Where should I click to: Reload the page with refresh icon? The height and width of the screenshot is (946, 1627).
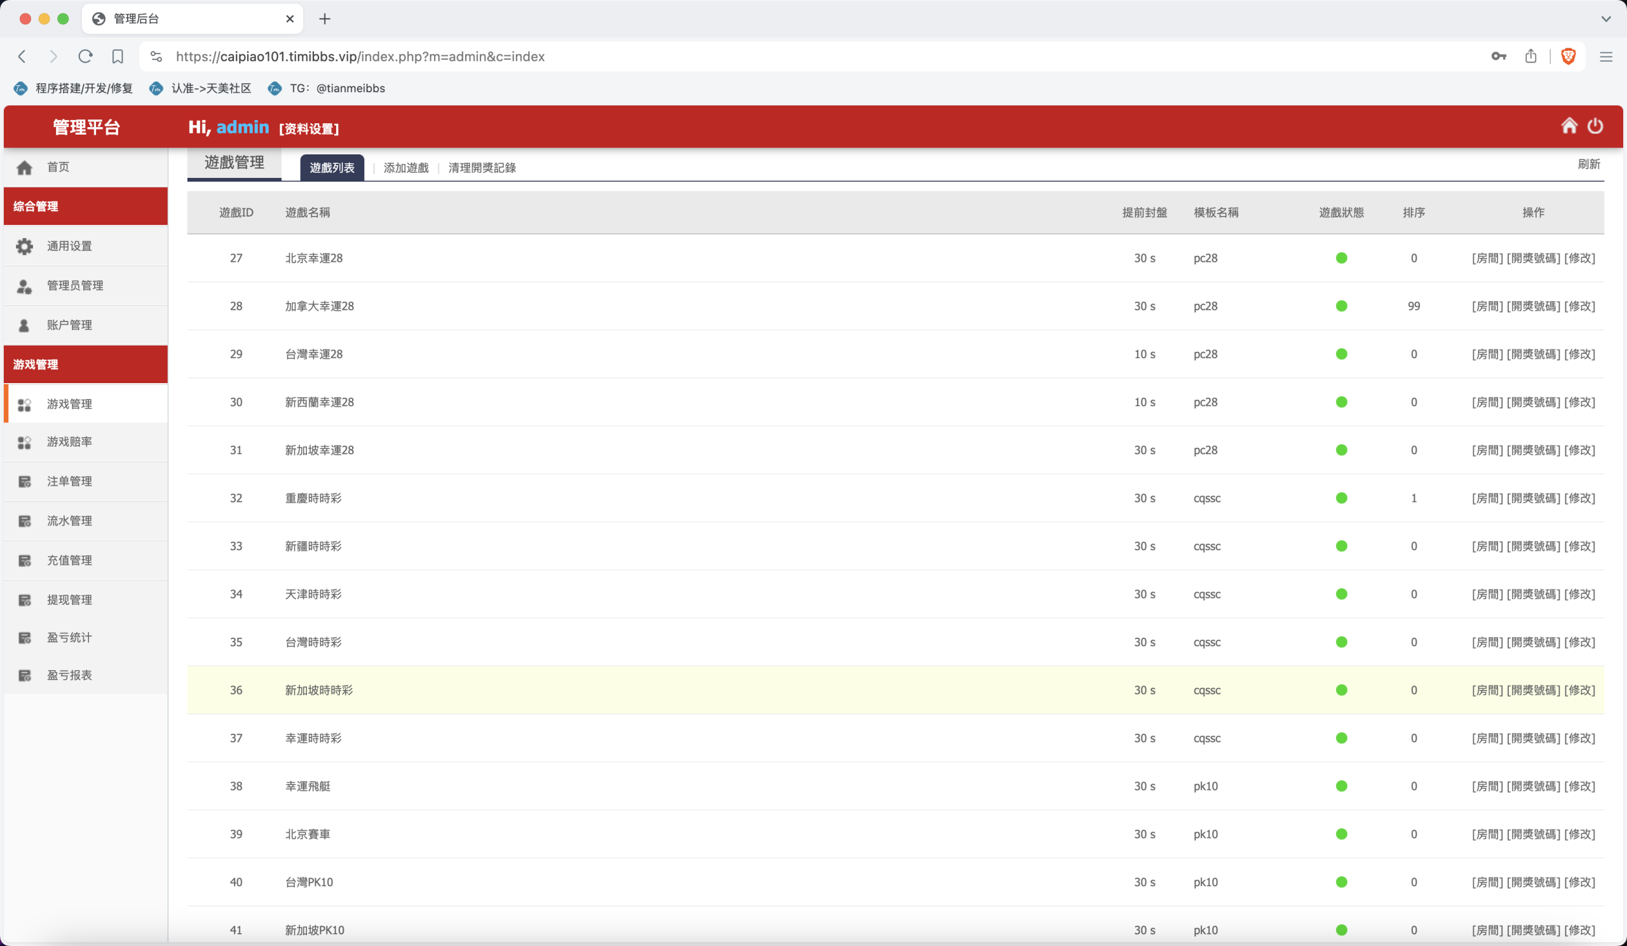pyautogui.click(x=85, y=57)
